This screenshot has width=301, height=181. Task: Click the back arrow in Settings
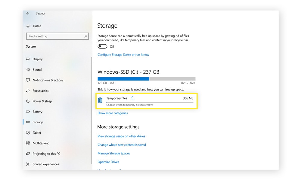point(28,13)
